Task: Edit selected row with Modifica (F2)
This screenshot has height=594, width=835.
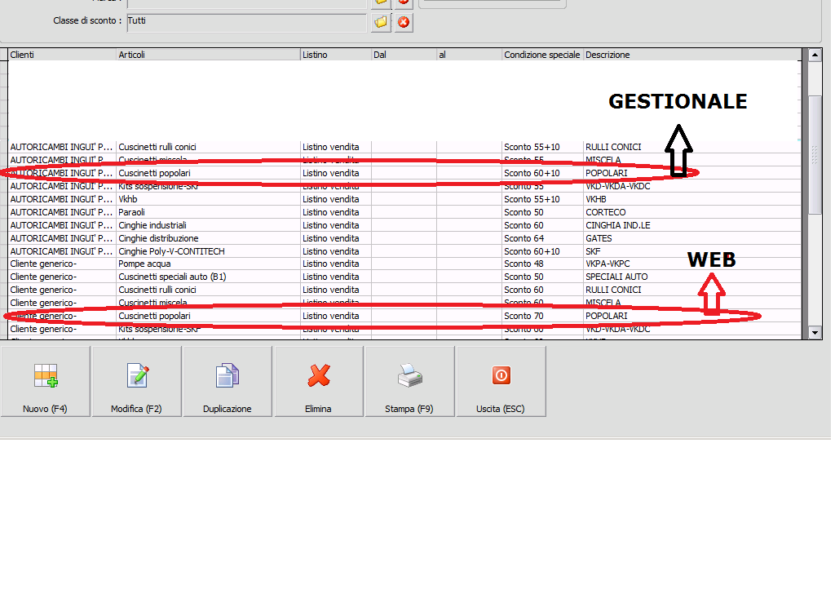Action: click(x=136, y=381)
